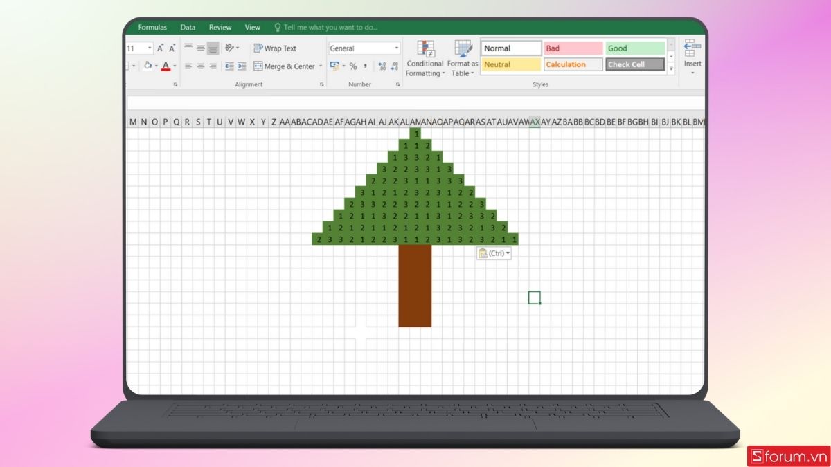Align text left in the Alignment group

(x=188, y=66)
